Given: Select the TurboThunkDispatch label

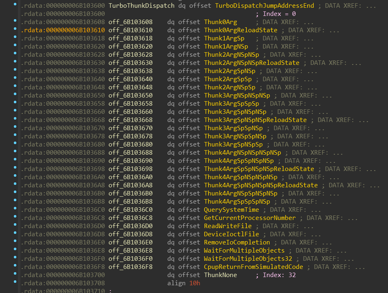Looking at the screenshot, I should (x=142, y=5).
